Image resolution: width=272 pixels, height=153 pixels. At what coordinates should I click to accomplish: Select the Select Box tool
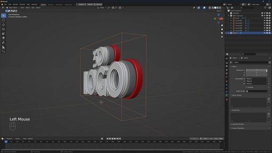pyautogui.click(x=3, y=16)
